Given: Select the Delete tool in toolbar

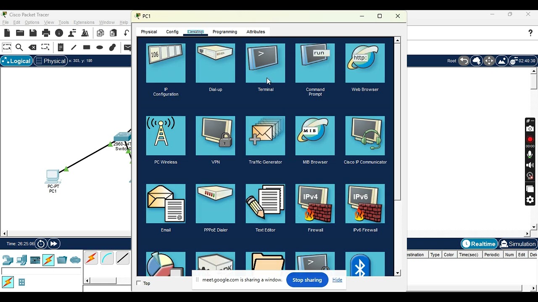Looking at the screenshot, I should point(32,47).
